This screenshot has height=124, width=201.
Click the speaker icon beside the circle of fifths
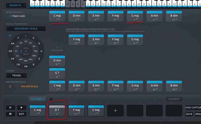pos(10,35)
